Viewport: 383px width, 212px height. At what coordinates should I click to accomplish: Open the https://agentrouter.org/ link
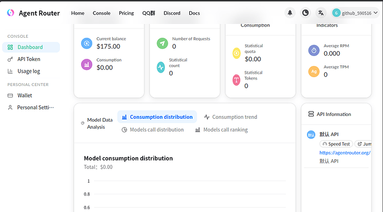[x=345, y=153]
